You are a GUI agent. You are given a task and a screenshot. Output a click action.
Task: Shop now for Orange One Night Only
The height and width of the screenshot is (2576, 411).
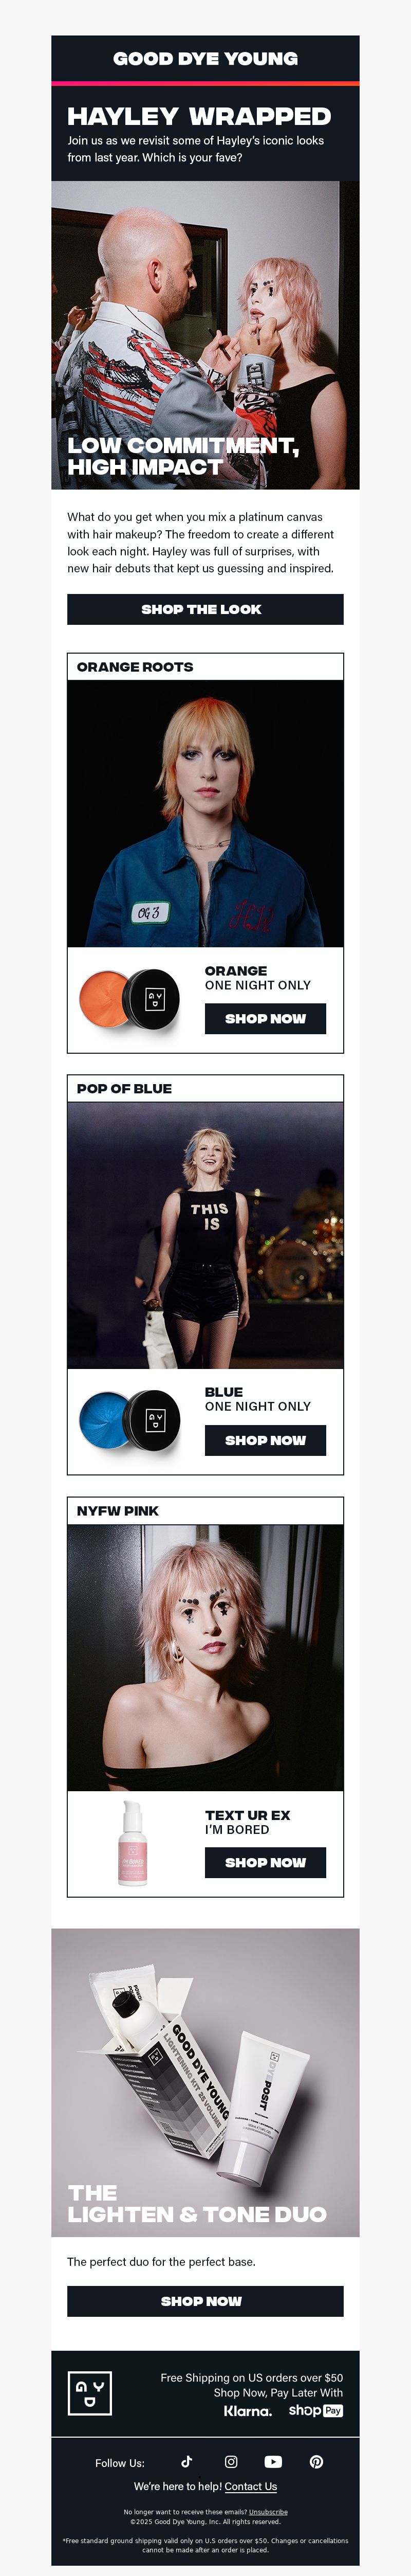pos(265,1018)
